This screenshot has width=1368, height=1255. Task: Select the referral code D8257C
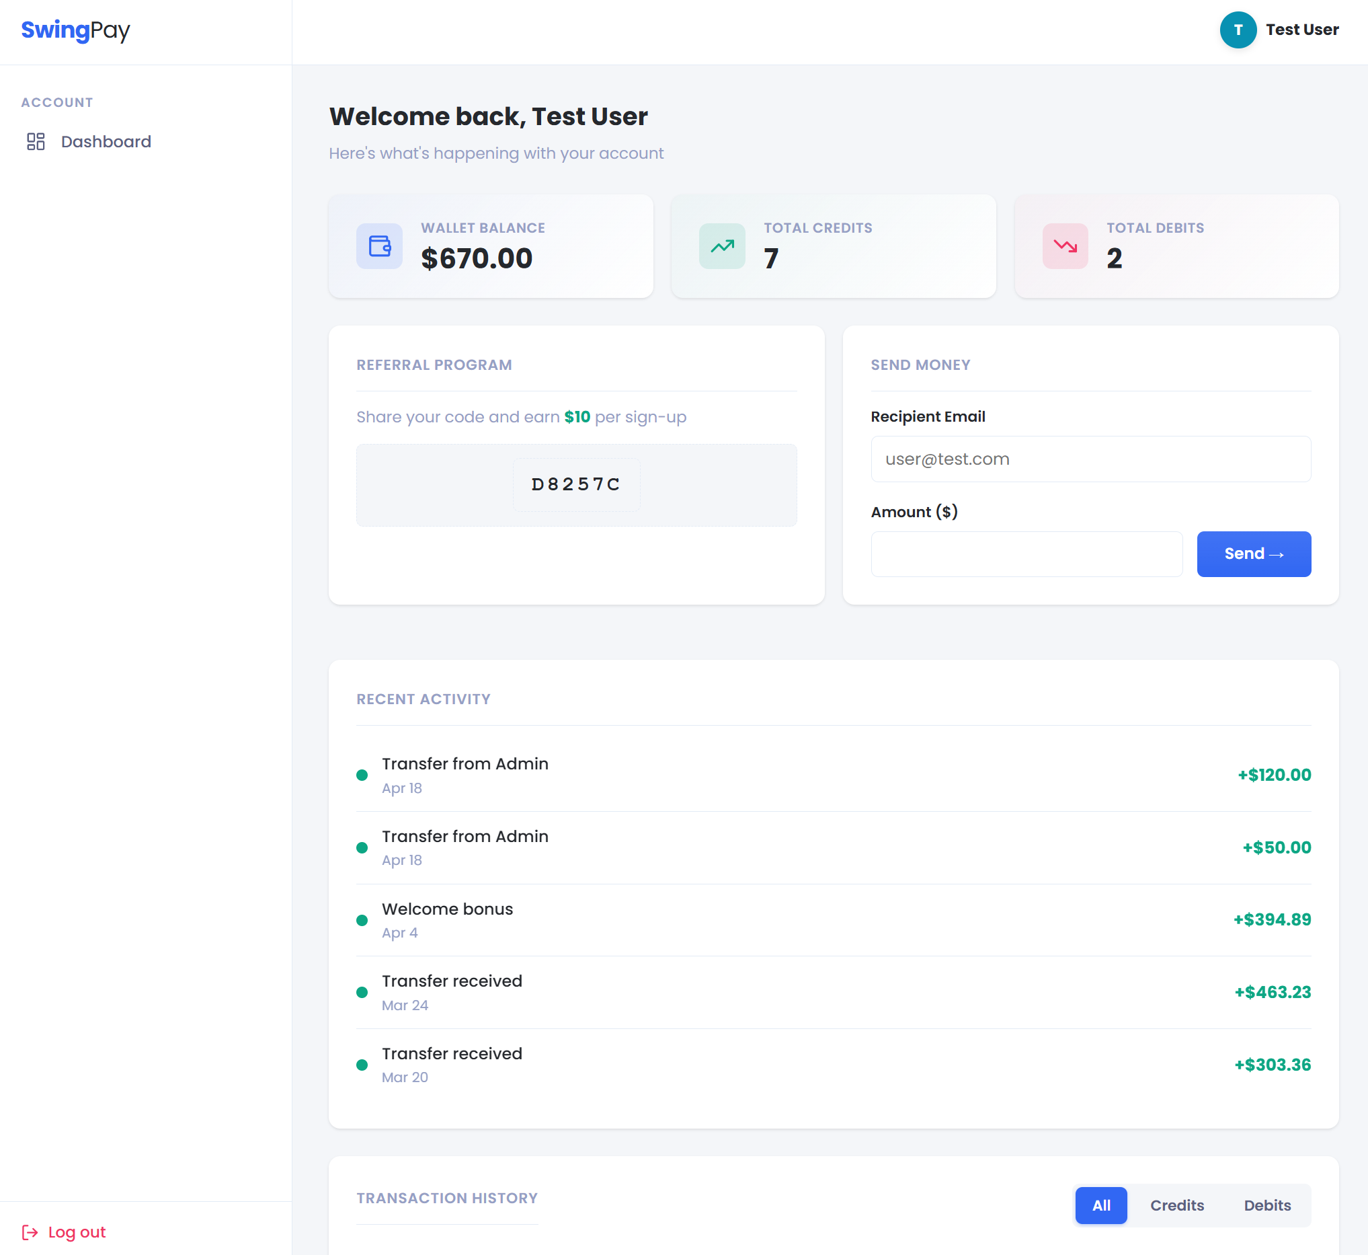(575, 484)
